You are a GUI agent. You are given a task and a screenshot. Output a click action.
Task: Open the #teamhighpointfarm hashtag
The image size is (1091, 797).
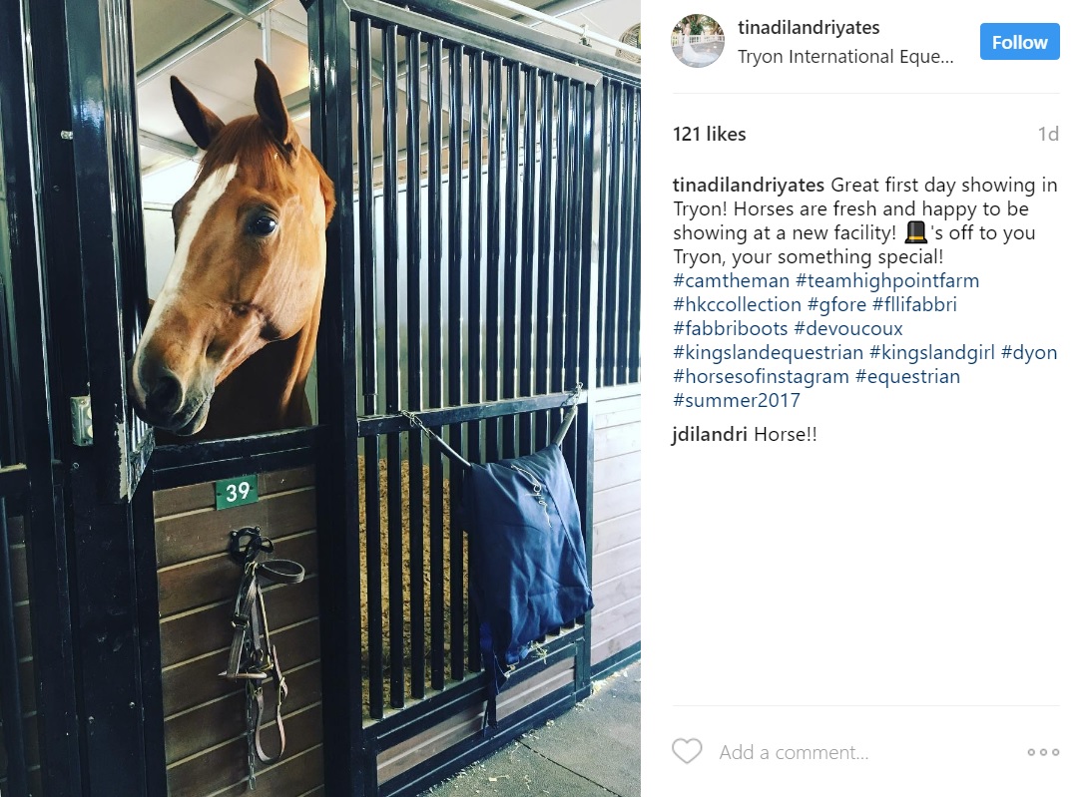887,280
